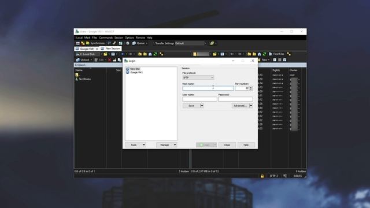Open the Session menu
The width and height of the screenshot is (370, 208).
(x=119, y=38)
